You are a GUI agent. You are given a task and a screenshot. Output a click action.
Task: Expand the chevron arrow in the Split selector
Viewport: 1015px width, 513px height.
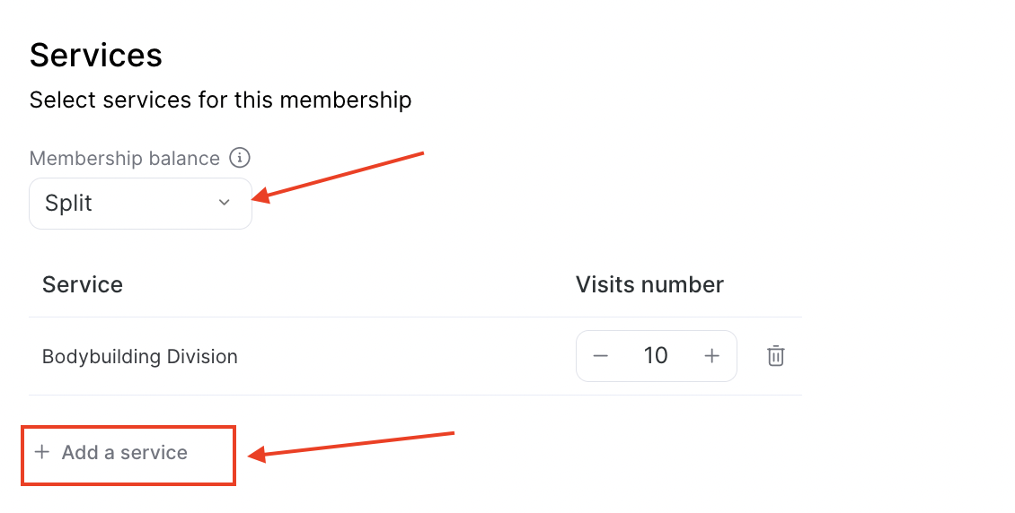(224, 203)
